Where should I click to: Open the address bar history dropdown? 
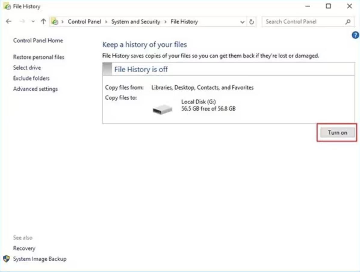pos(243,21)
